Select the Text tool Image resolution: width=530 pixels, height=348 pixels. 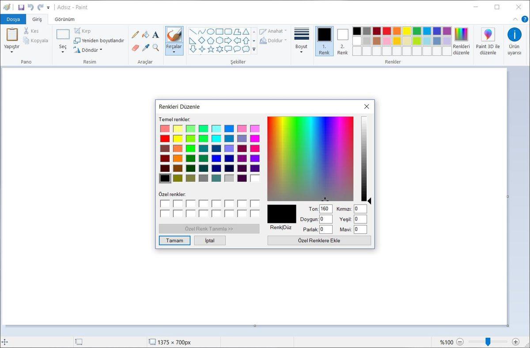(155, 34)
